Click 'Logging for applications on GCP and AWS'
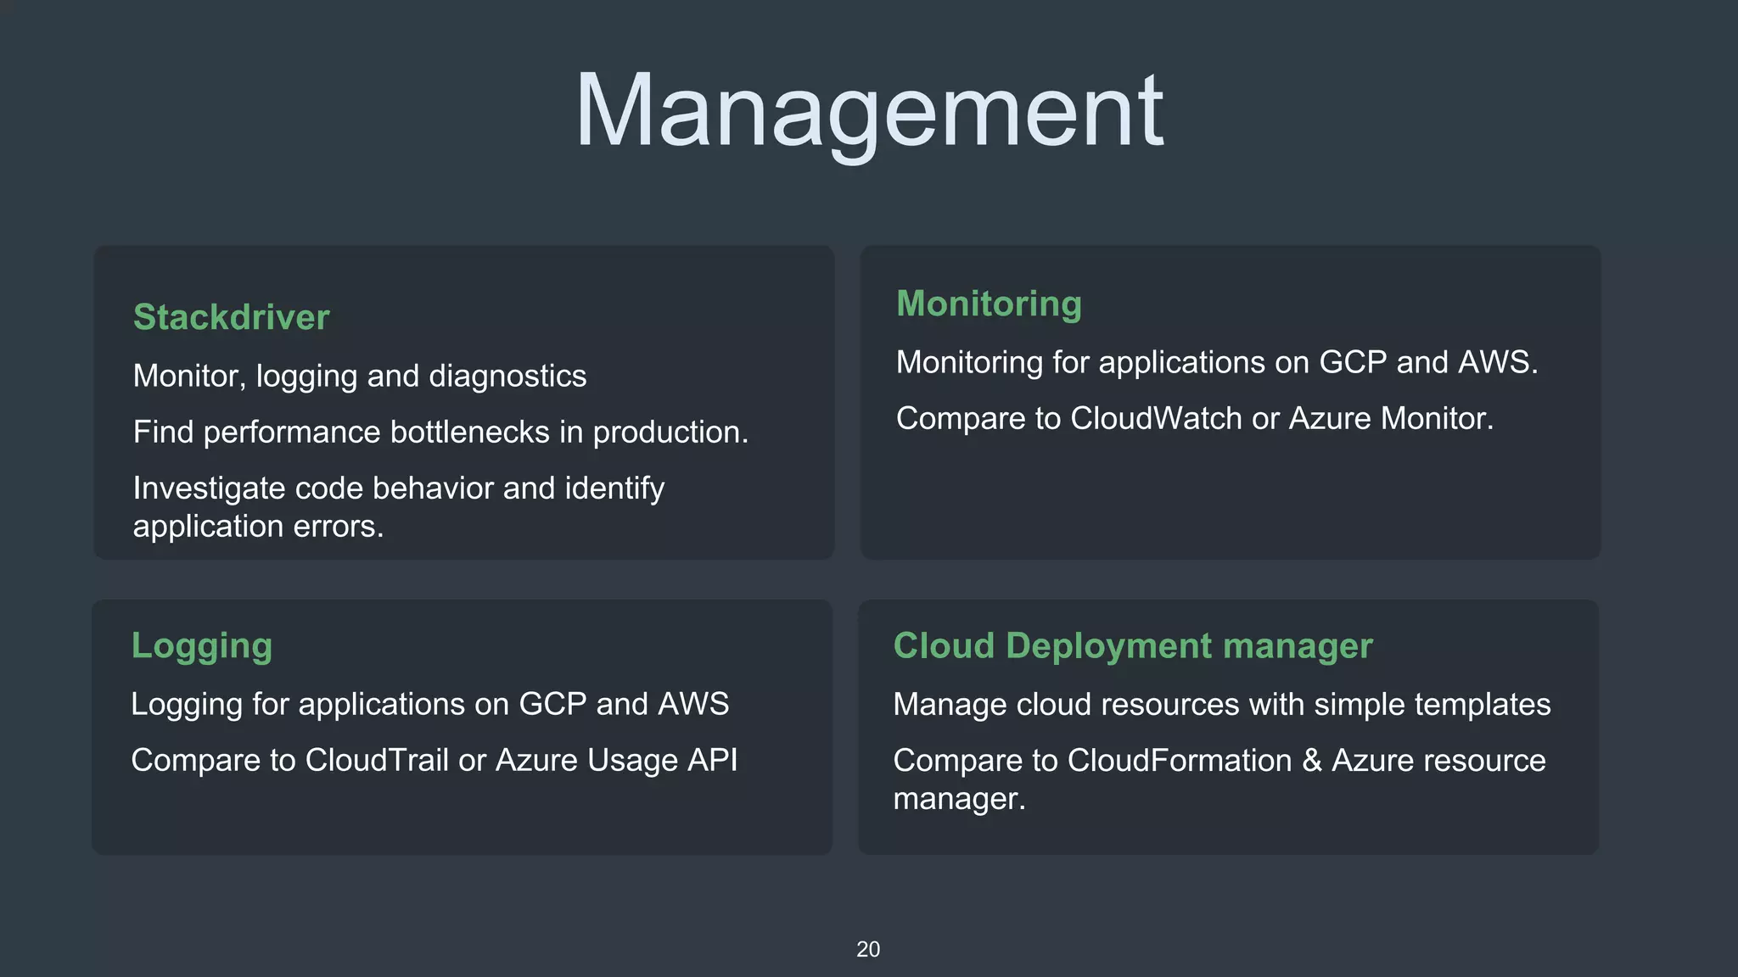The image size is (1738, 977). coord(430,704)
